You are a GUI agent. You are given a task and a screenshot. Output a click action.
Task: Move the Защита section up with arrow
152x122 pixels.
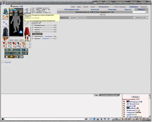pyautogui.click(x=54, y=29)
